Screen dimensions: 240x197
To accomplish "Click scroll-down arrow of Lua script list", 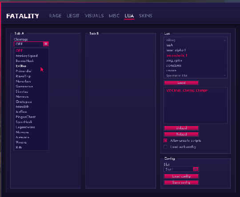I will point(225,75).
